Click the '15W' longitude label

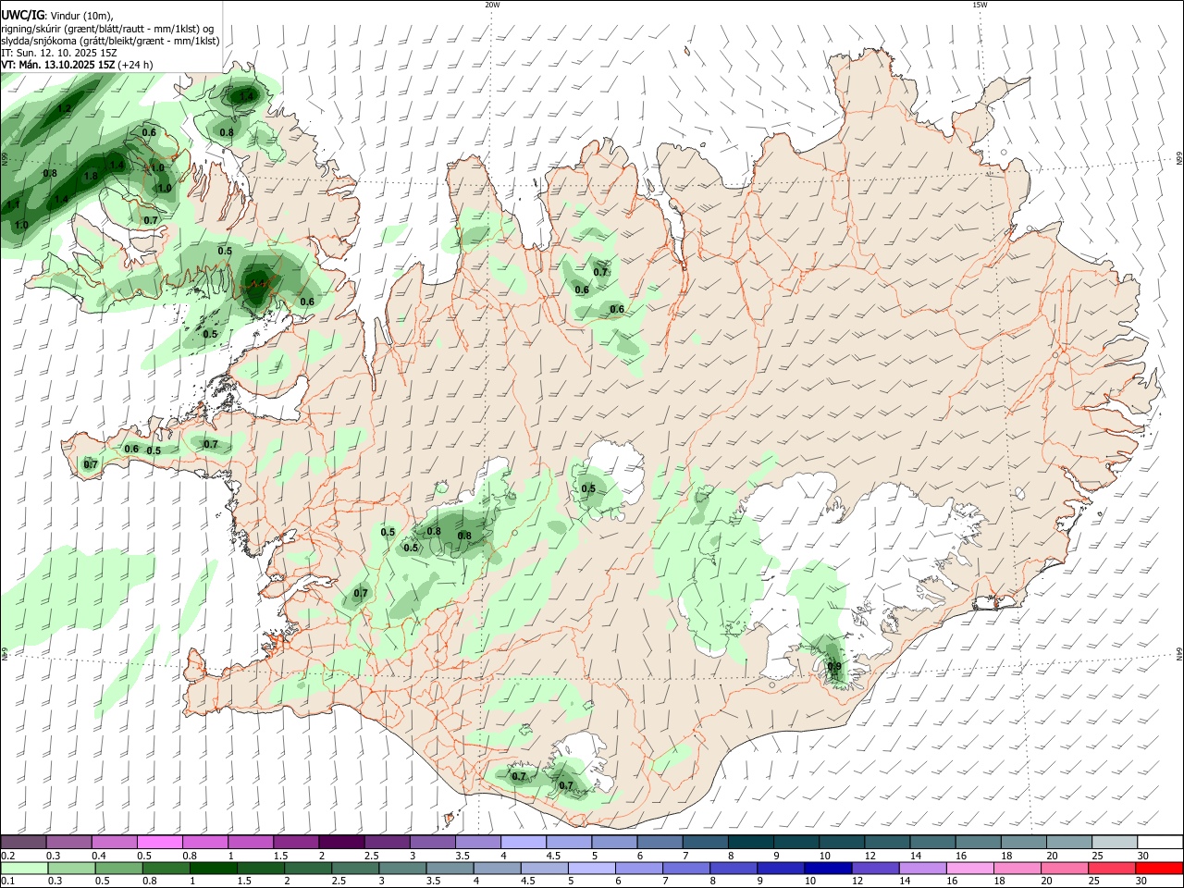click(980, 5)
